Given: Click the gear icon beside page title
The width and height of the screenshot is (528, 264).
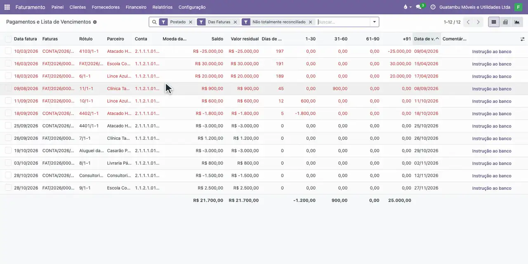Looking at the screenshot, I should click(x=95, y=22).
